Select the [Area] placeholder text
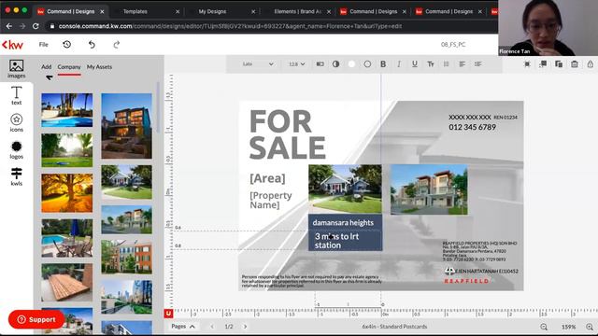The image size is (598, 336). point(267,178)
